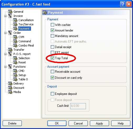The image size is (133, 129).
Task: Collapse the Invoice tree node
Action: pos(6,16)
